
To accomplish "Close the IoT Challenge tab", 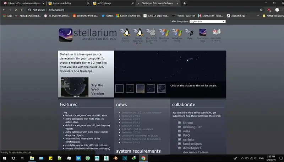I will point(133,3).
